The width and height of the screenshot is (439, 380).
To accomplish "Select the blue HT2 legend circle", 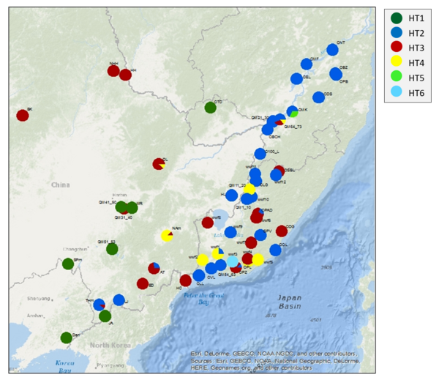I will [397, 33].
